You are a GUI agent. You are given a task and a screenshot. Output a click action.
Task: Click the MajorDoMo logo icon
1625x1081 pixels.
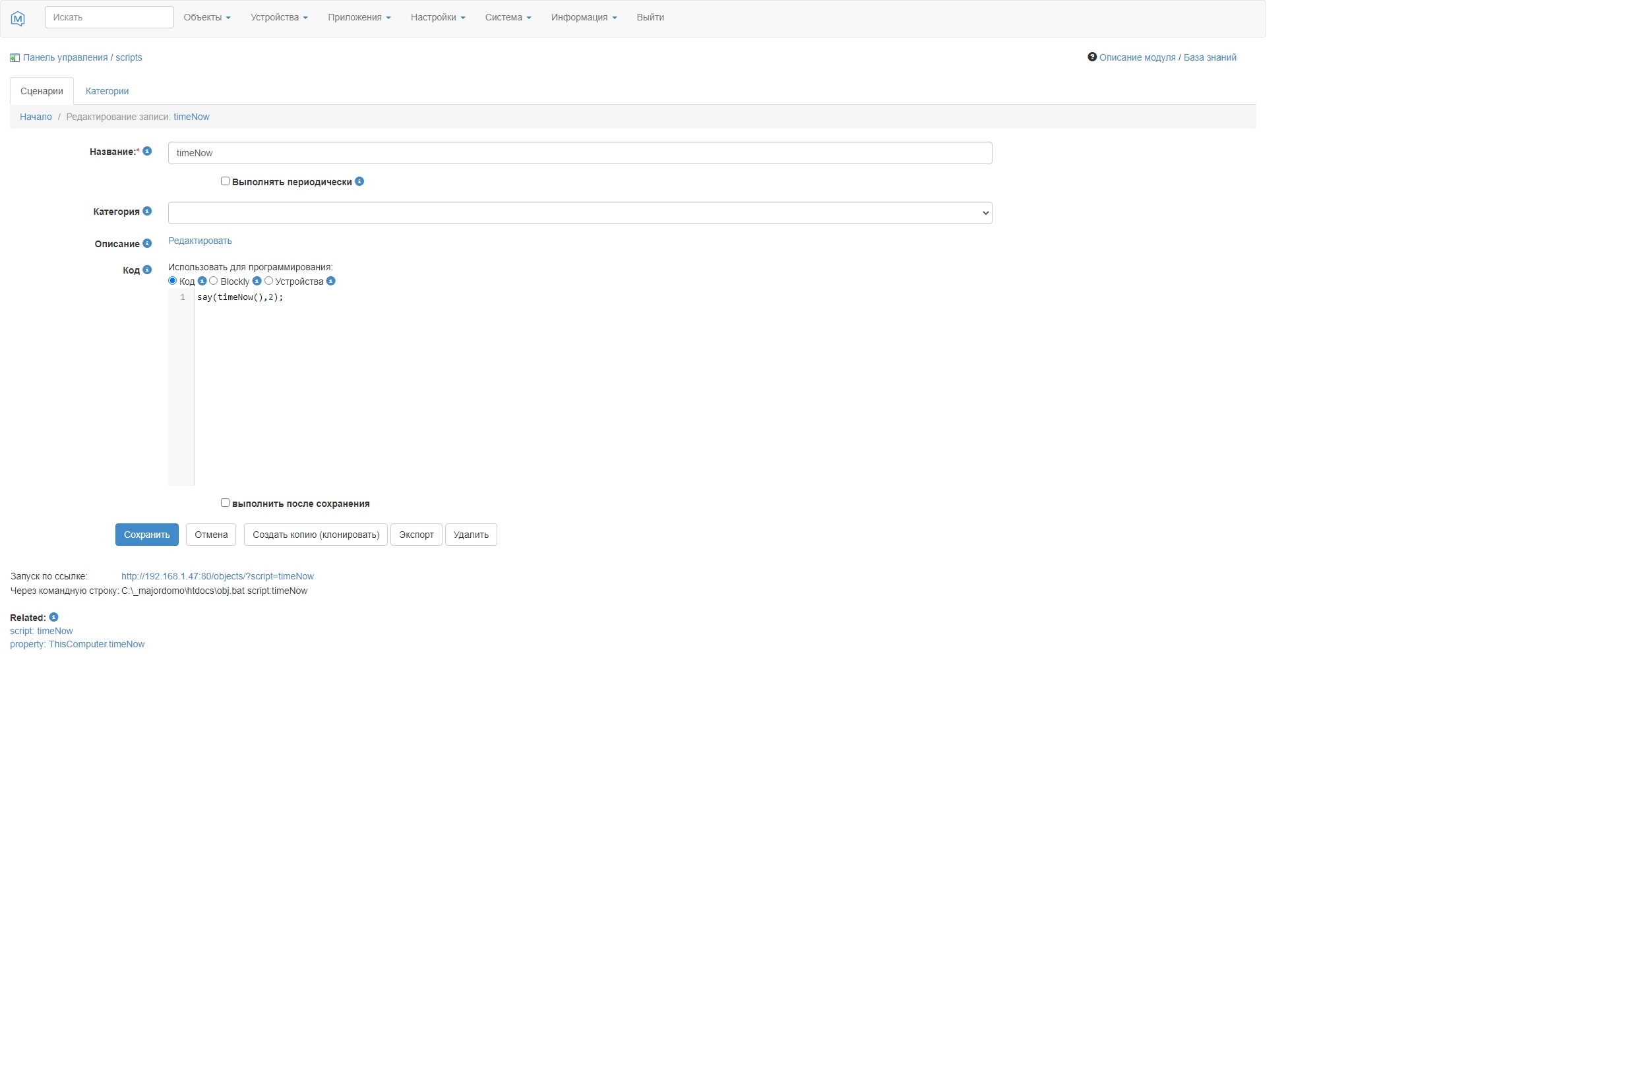coord(18,18)
